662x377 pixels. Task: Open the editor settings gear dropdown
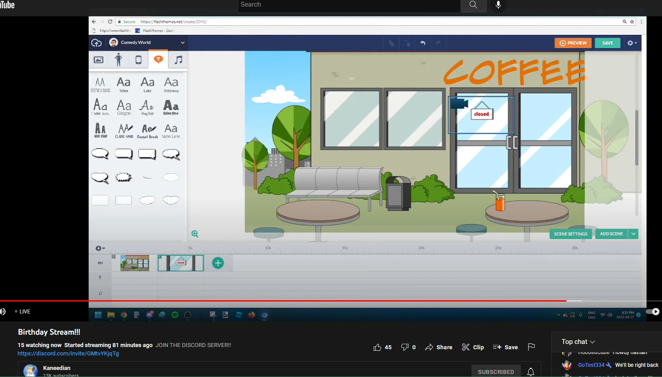pos(632,43)
